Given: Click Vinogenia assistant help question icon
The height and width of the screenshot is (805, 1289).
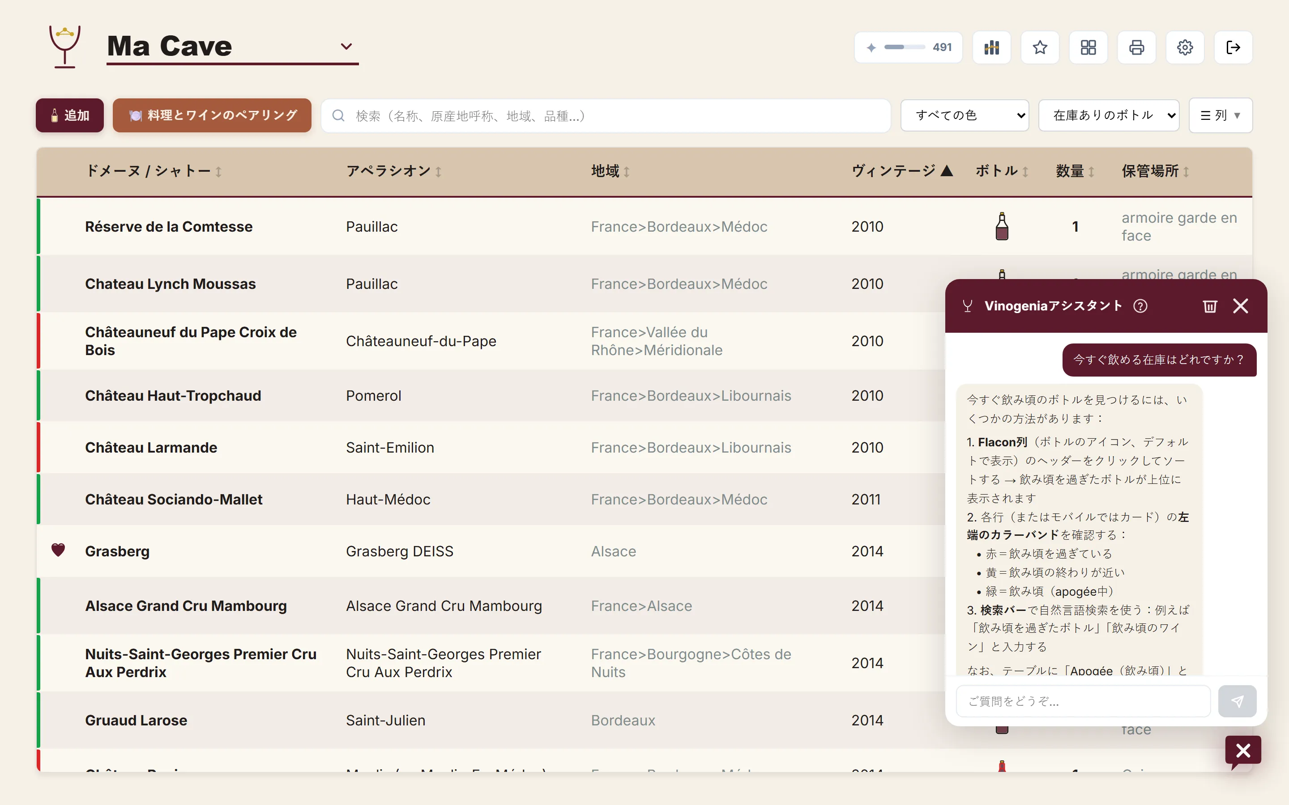Looking at the screenshot, I should click(x=1140, y=306).
